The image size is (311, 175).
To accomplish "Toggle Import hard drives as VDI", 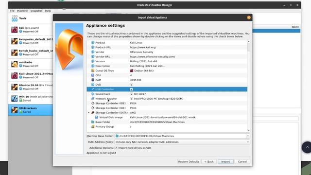I will pos(116,148).
